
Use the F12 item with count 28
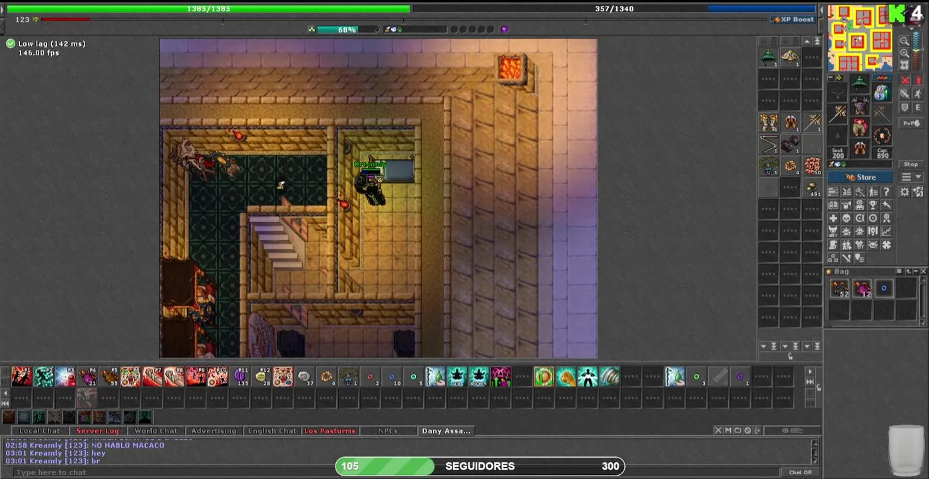pyautogui.click(x=262, y=377)
